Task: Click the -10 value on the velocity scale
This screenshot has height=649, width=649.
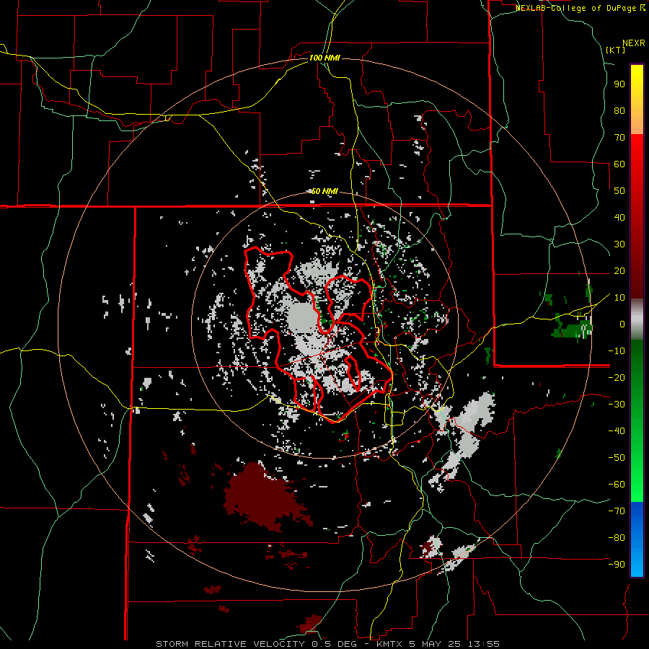Action: (617, 351)
